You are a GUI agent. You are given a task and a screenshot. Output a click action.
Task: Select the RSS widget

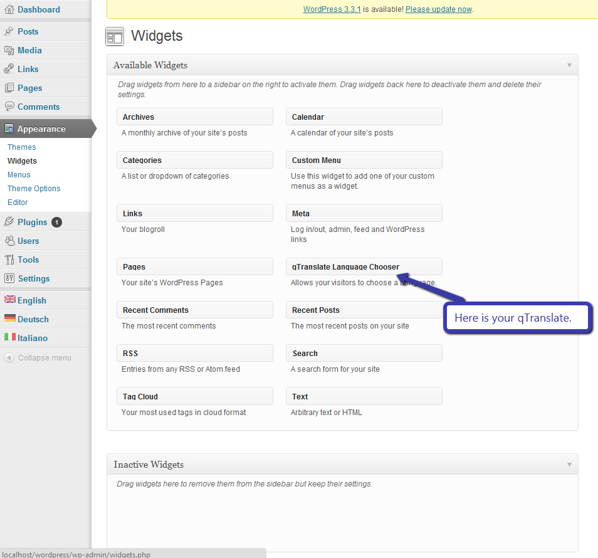pos(195,353)
